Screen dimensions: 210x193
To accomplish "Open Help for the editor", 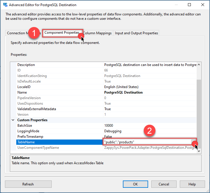I will coord(192,184).
